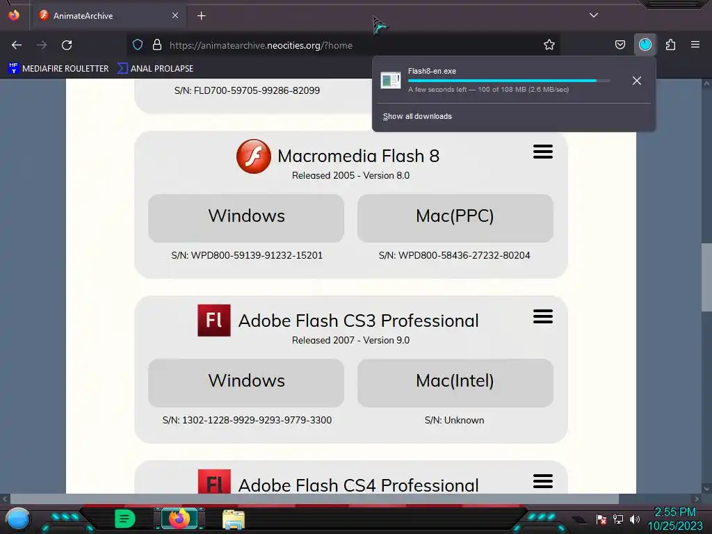Image resolution: width=712 pixels, height=534 pixels.
Task: Click the greyed-out forward arrow
Action: pyautogui.click(x=42, y=45)
